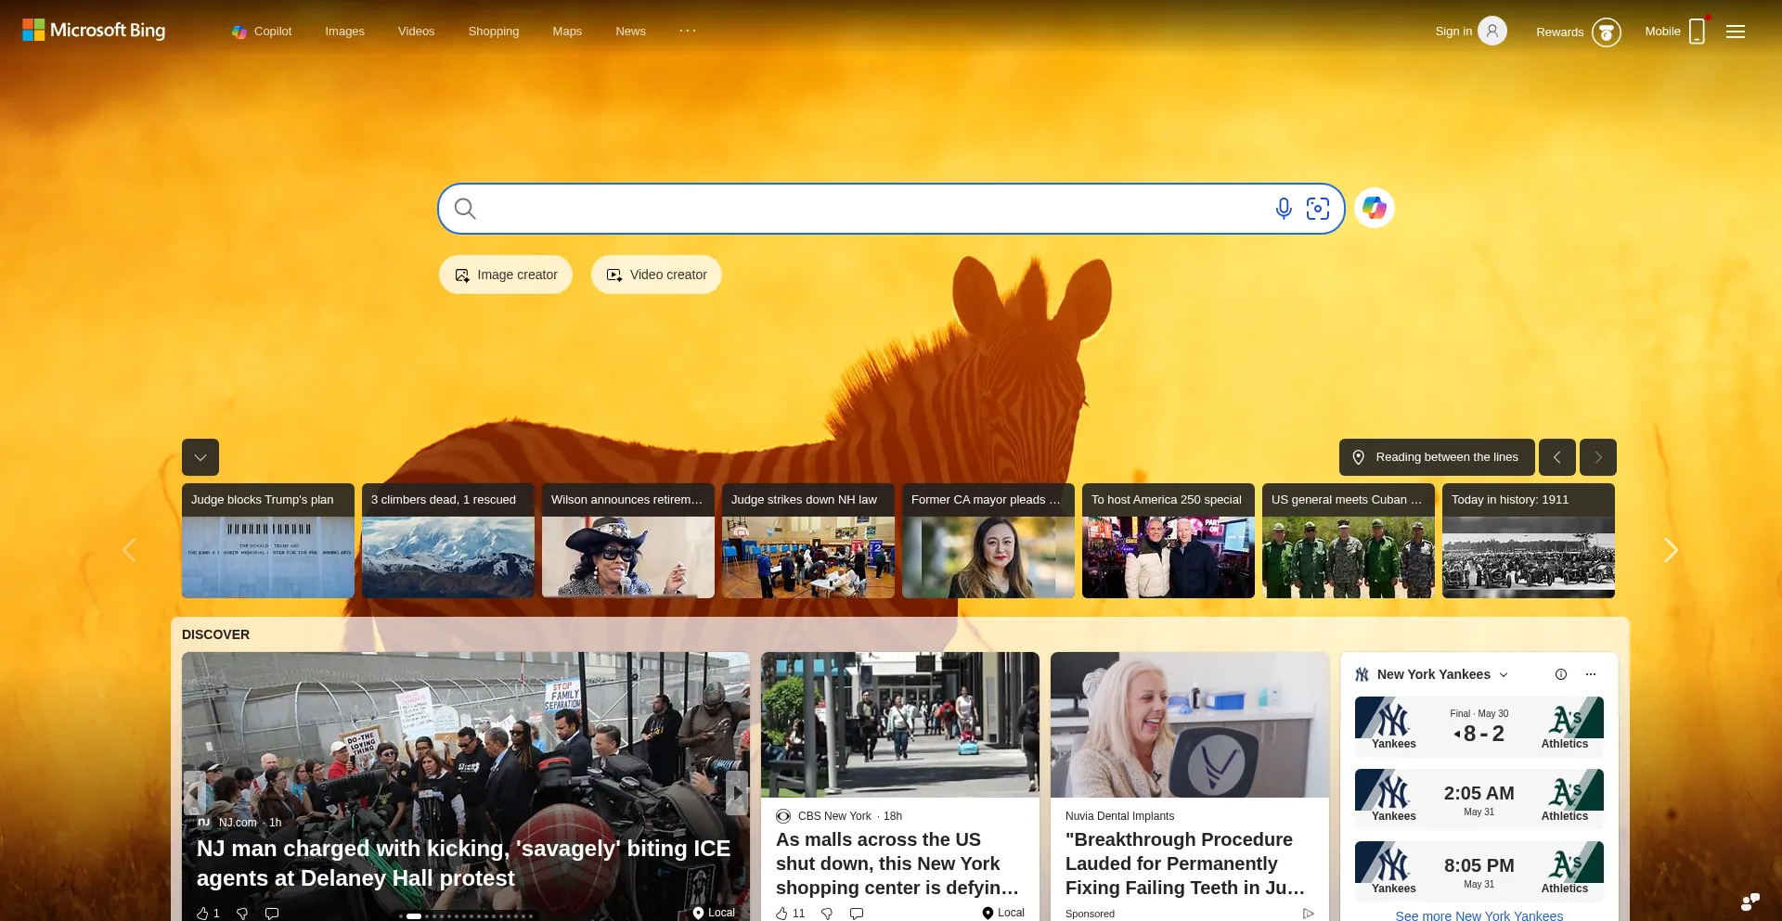Open the Videos tab
Image resolution: width=1782 pixels, height=921 pixels.
pos(416,32)
